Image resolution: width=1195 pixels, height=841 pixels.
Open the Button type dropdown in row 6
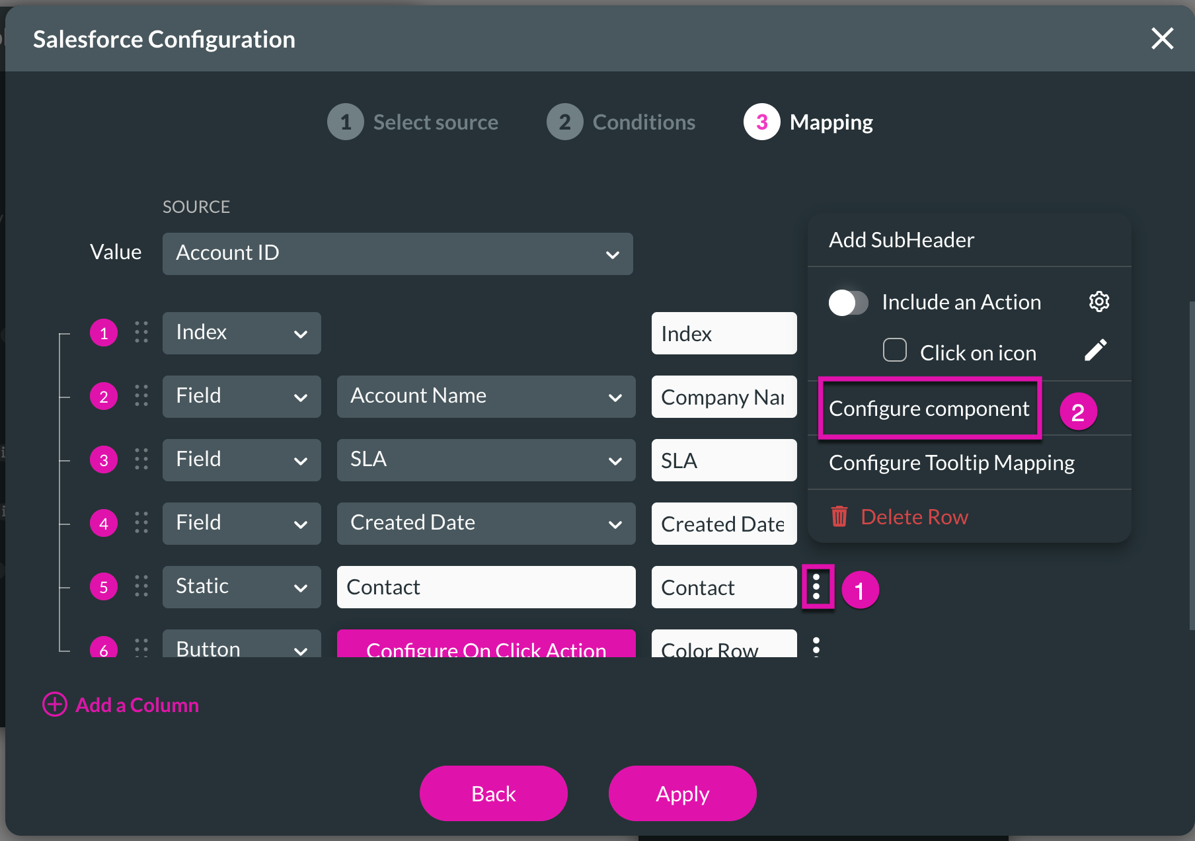tap(242, 643)
